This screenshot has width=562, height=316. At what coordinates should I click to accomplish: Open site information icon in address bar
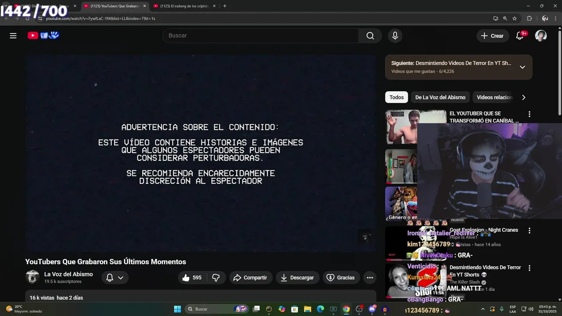click(x=40, y=18)
